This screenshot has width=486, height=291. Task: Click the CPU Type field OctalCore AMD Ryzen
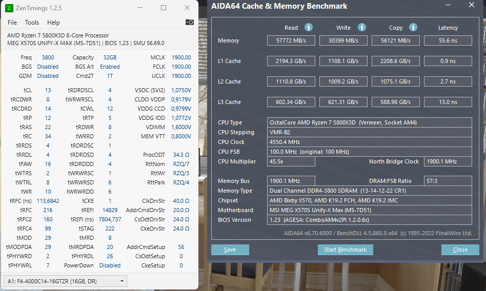(x=370, y=122)
